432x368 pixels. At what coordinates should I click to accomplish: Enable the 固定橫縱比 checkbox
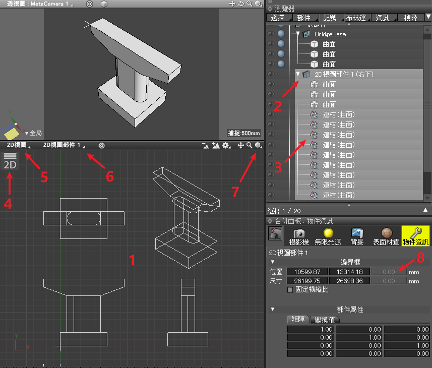pos(289,290)
